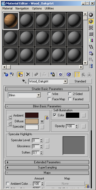Image resolution: width=96 pixels, height=190 pixels.
Task: Expand the SuperSampling rollout
Action: 47,167
